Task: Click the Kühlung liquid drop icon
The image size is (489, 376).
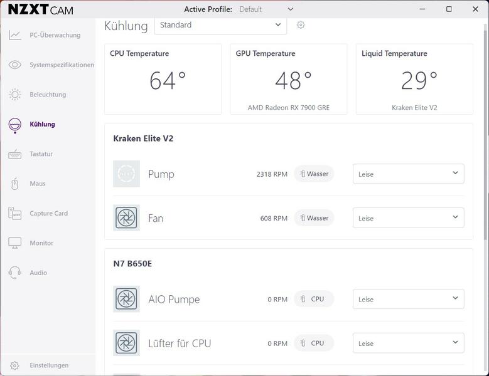Action: [x=14, y=125]
